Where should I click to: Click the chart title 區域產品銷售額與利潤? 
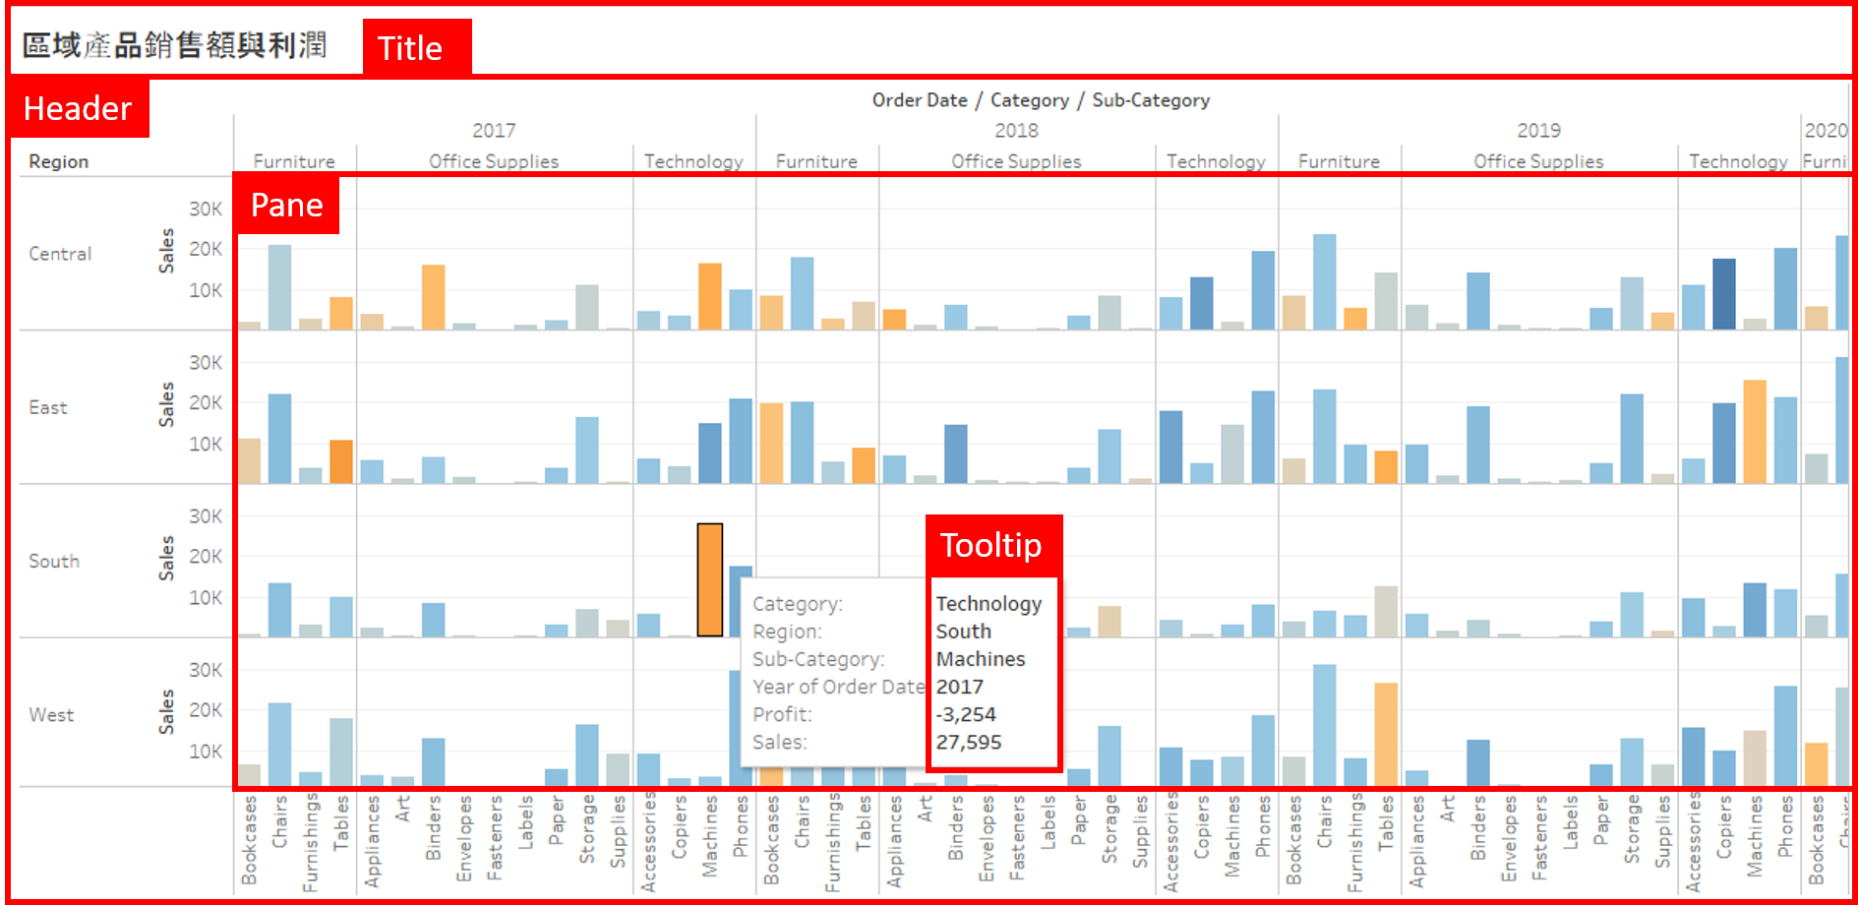(x=175, y=45)
